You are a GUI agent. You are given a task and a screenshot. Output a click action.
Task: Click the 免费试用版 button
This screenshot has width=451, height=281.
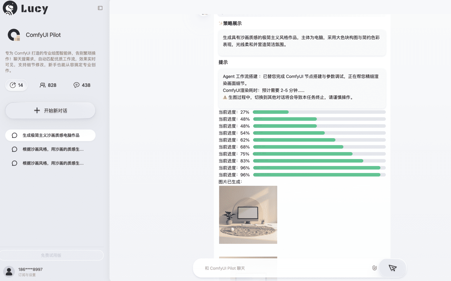[x=51, y=255]
